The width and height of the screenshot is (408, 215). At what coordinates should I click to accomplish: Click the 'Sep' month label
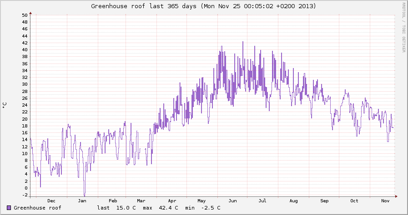(324, 201)
